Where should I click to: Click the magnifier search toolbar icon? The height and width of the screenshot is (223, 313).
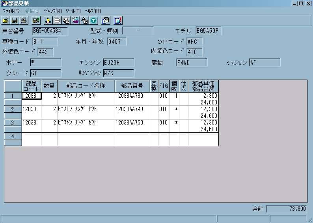click(x=75, y=20)
